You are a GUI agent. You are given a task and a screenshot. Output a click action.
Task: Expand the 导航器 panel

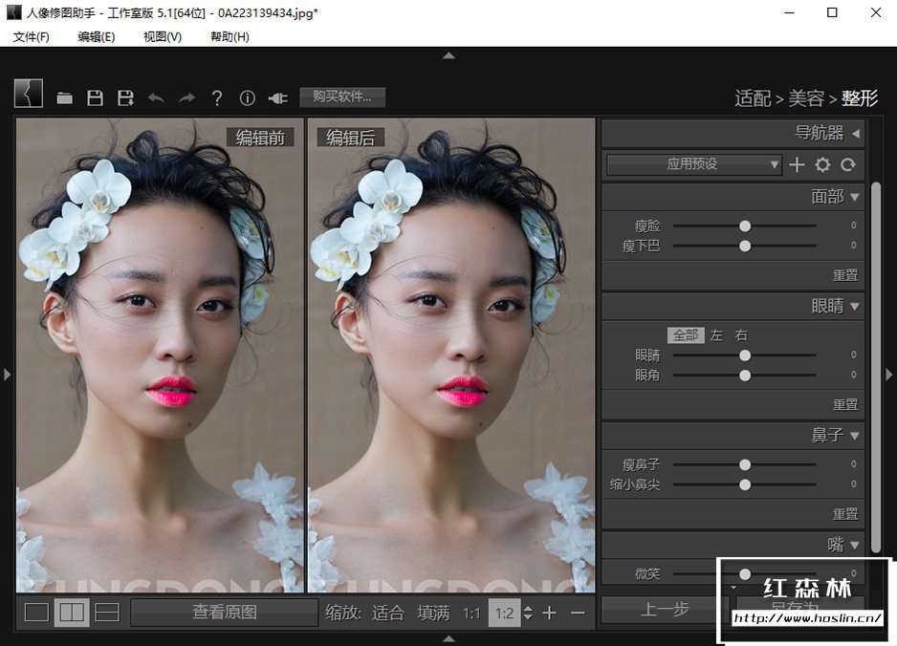click(855, 133)
